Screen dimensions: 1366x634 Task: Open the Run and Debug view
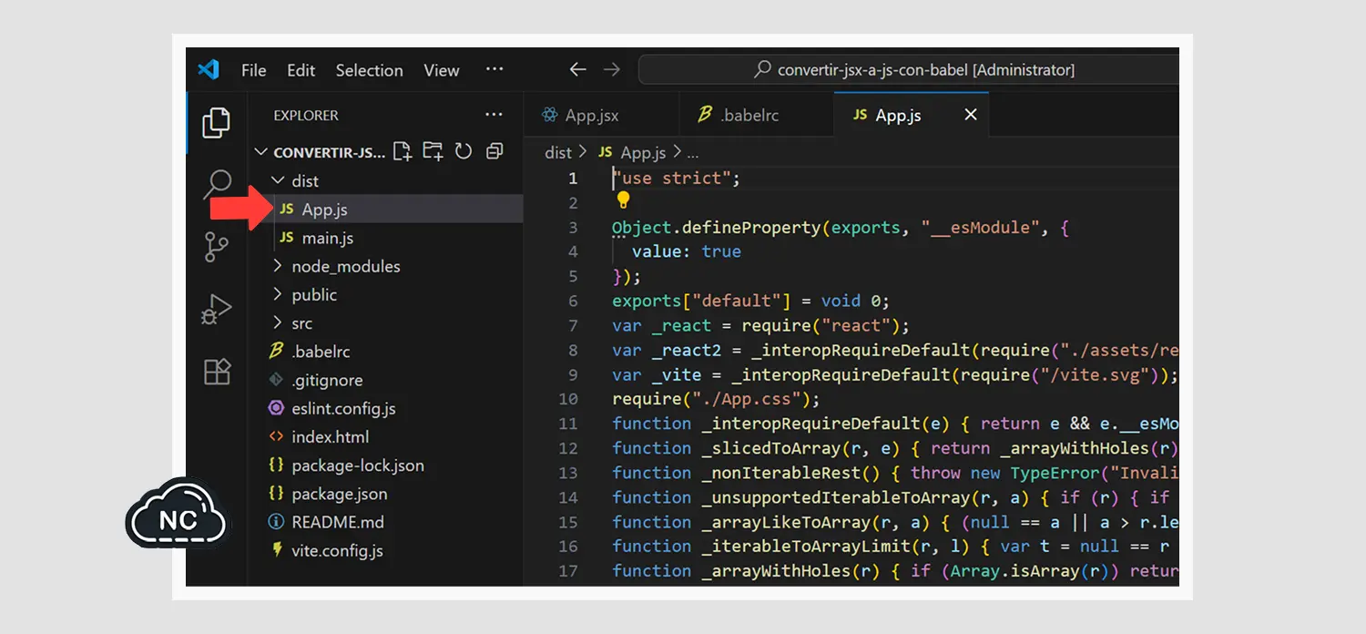tap(216, 310)
